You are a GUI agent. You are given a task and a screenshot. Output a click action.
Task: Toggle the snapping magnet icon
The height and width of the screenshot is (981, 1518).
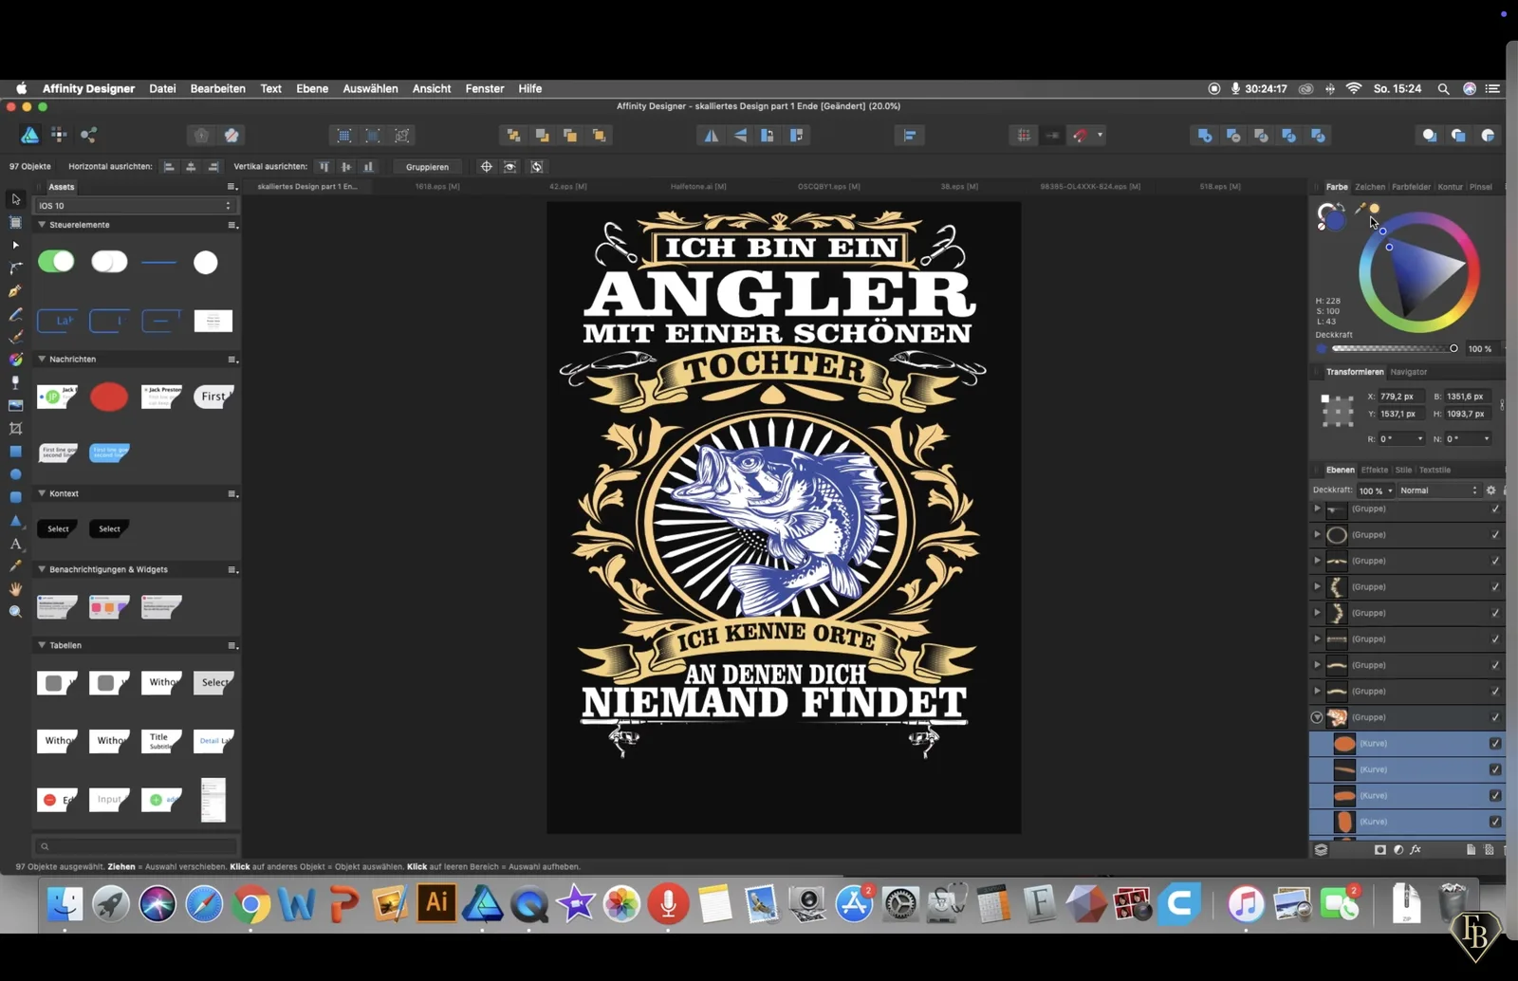1081,136
